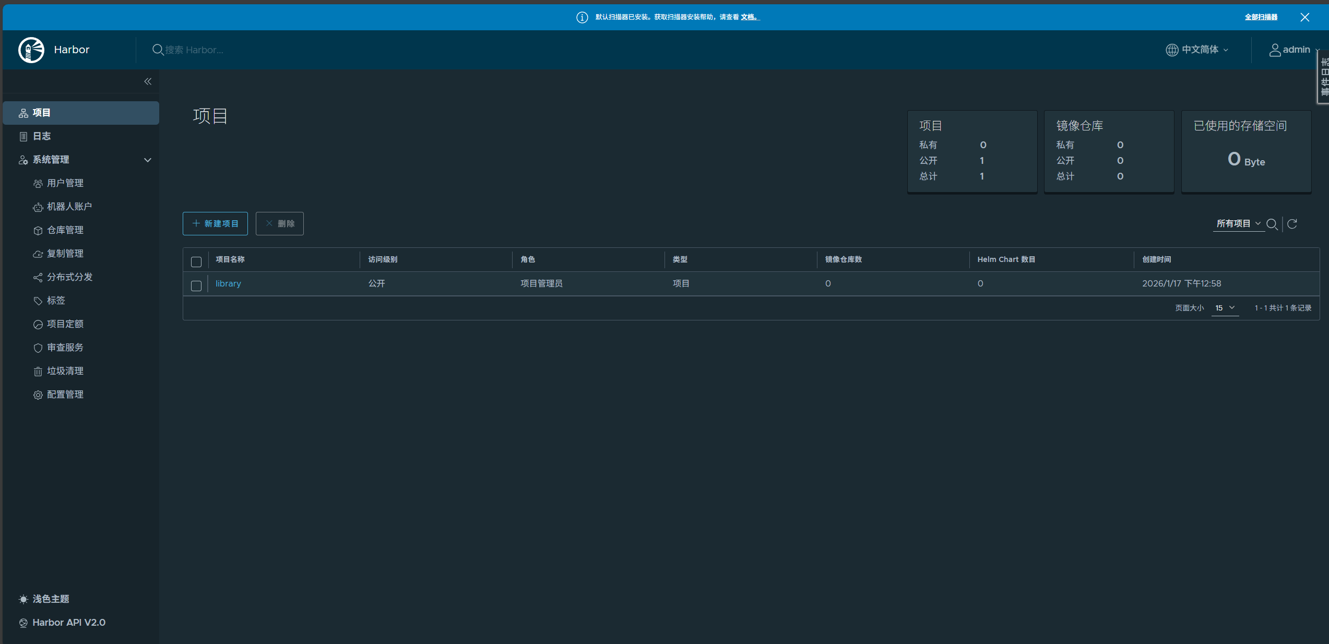Open 机器人账户 robot accounts item
This screenshot has width=1329, height=644.
(69, 207)
